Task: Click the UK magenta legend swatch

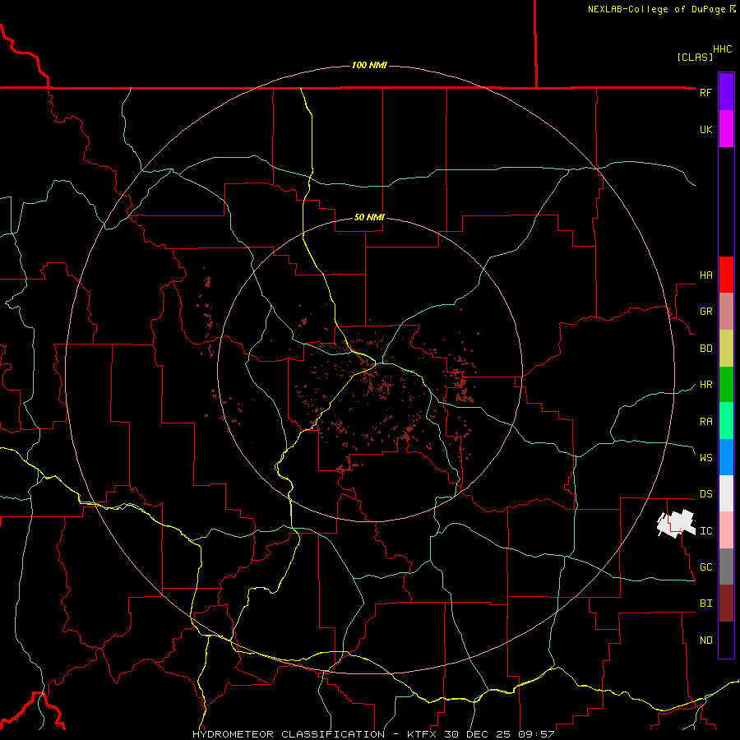Action: point(726,129)
